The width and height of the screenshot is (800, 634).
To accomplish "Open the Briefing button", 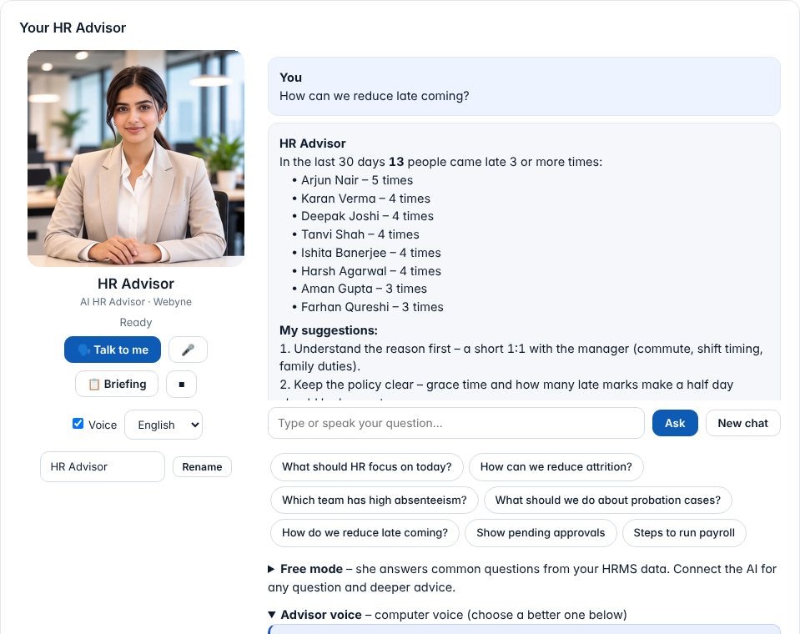I will point(117,384).
